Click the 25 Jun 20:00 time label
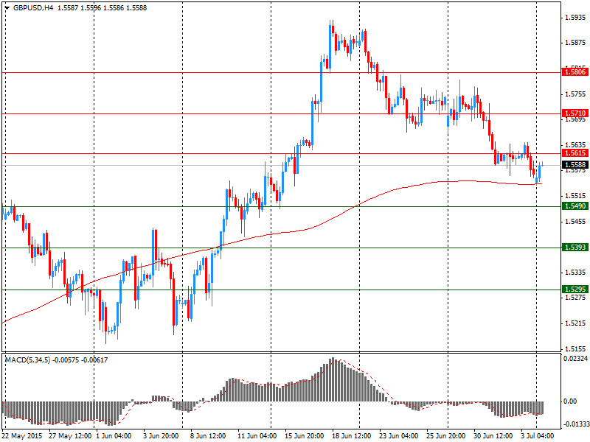The width and height of the screenshot is (590, 442). coord(445,436)
